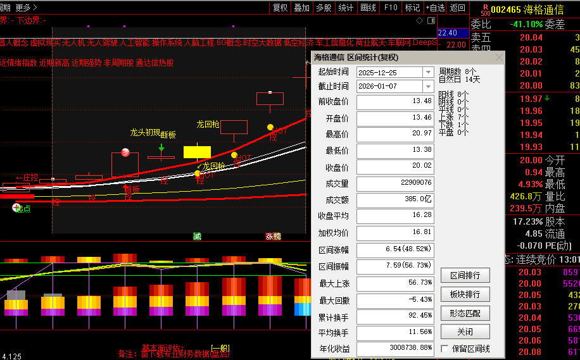Expand the 更多 menu in the top bar
This screenshot has height=360, width=580.
[26, 8]
